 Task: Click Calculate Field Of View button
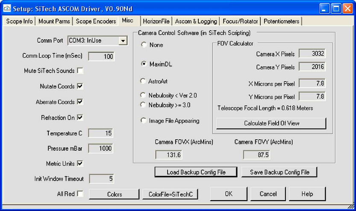point(271,123)
